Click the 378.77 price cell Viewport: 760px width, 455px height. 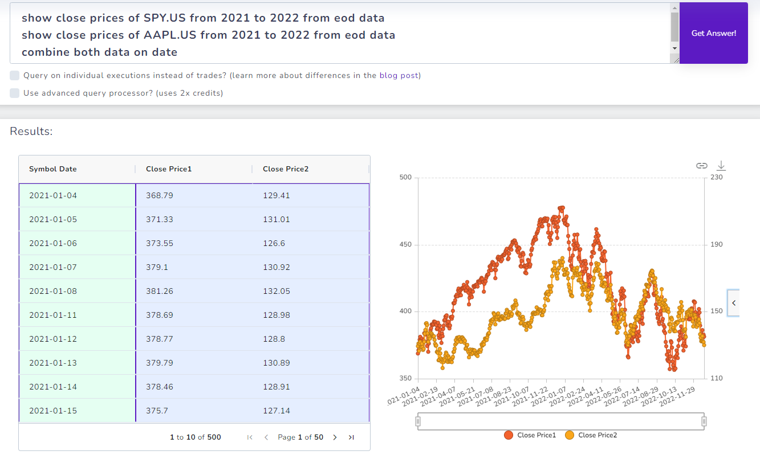coord(194,339)
